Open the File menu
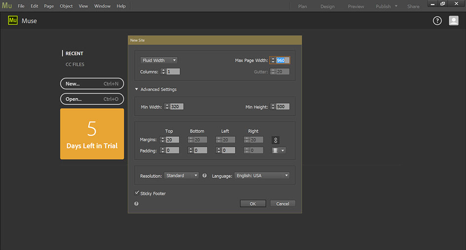466x250 pixels. [21, 6]
